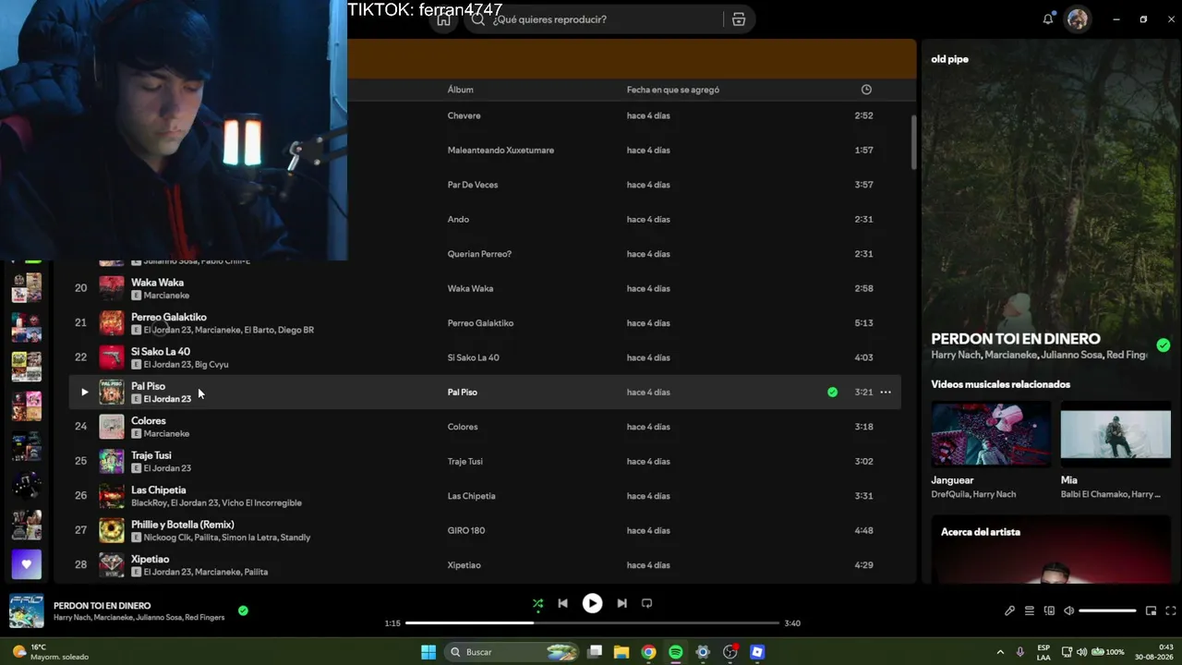Open the user profile avatar menu
Viewport: 1182px width, 665px height.
click(x=1078, y=19)
